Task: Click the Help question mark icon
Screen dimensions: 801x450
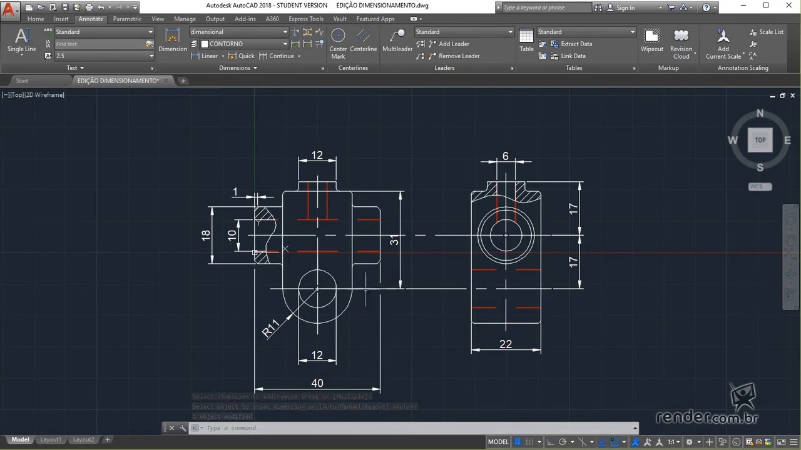Action: (x=706, y=7)
